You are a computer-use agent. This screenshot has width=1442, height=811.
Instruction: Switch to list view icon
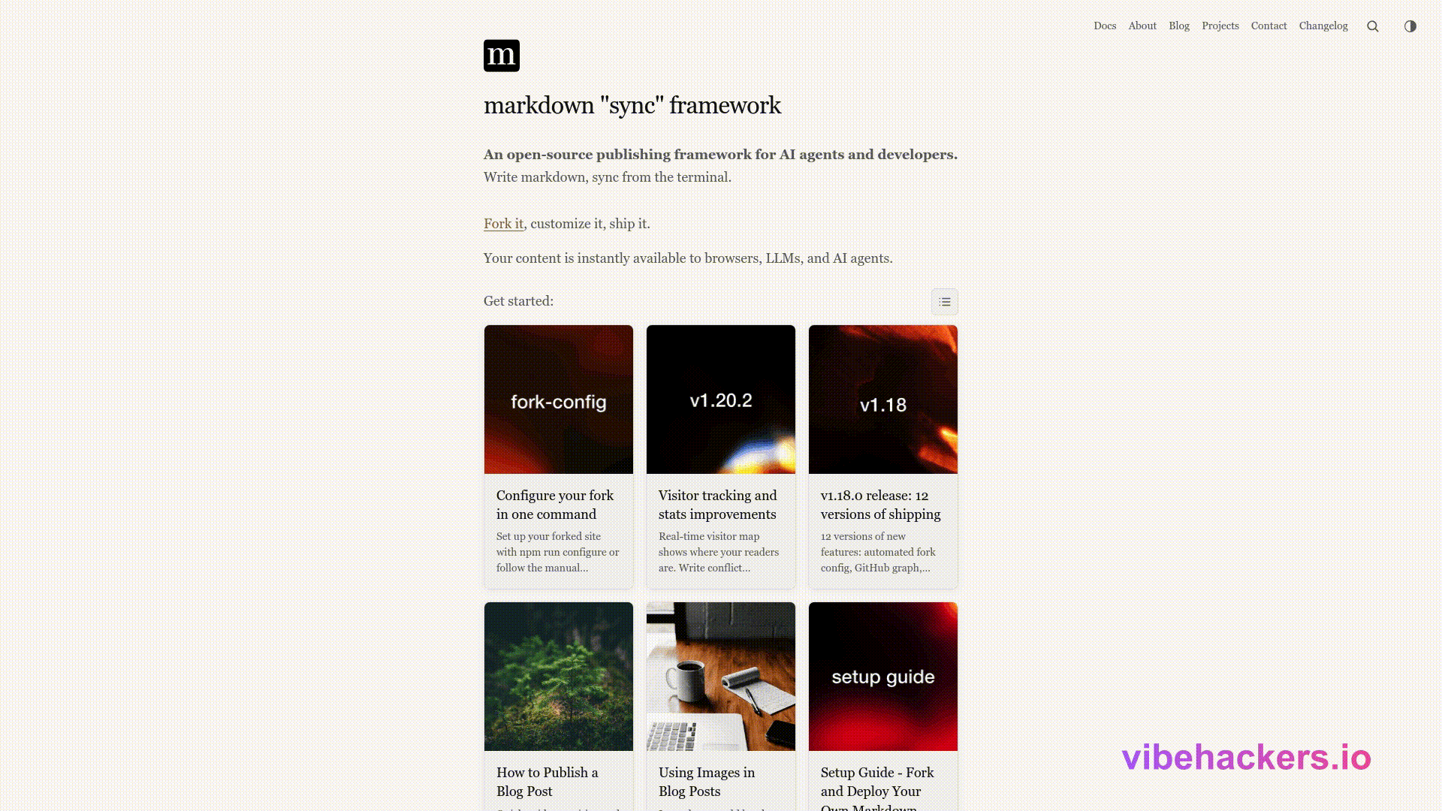[944, 302]
